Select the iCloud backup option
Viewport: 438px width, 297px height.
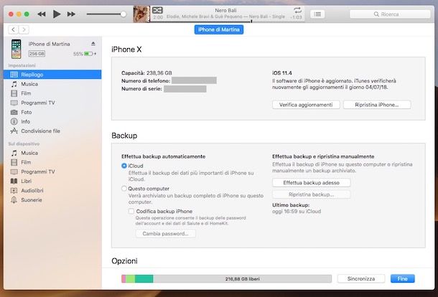coord(124,166)
